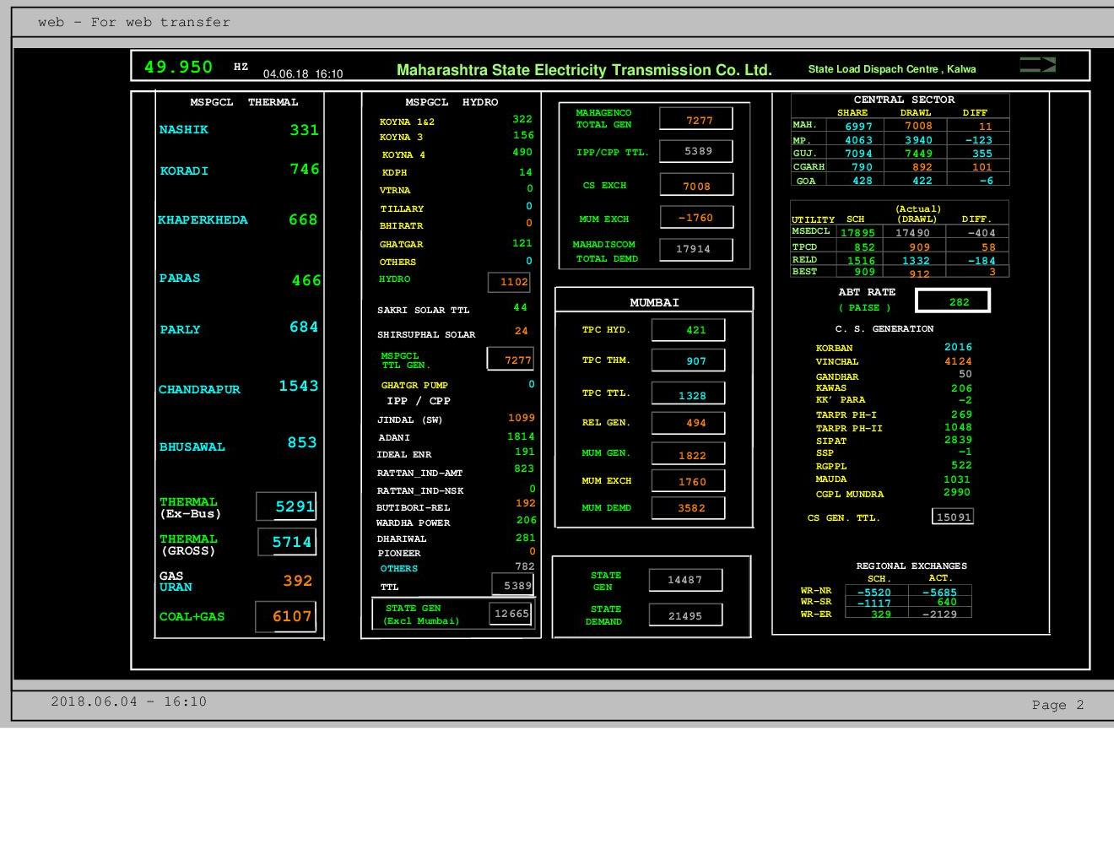Click ADANI generation value 1814
Image resolution: width=1114 pixels, height=861 pixels.
click(x=521, y=436)
